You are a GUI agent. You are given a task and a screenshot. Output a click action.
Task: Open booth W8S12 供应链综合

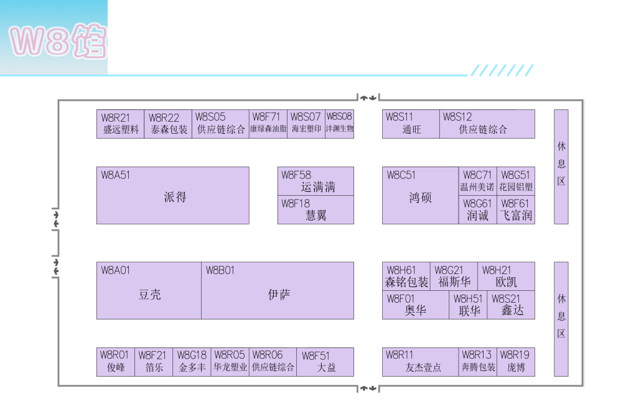[487, 124]
